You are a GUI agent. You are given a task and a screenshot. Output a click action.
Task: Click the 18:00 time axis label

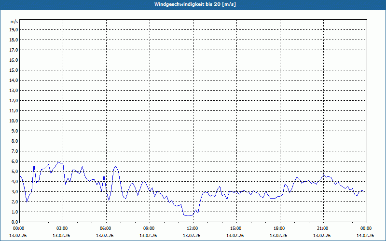pyautogui.click(x=279, y=228)
